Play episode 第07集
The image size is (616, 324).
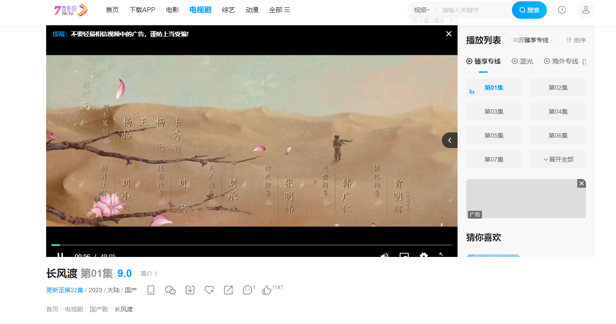(x=494, y=159)
